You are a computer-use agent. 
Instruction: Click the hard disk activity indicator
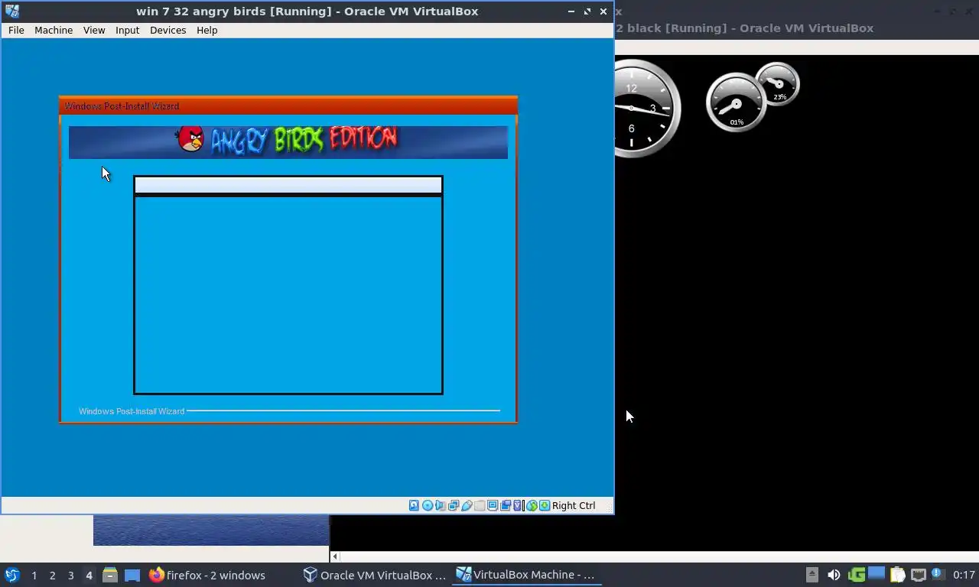[x=414, y=505]
